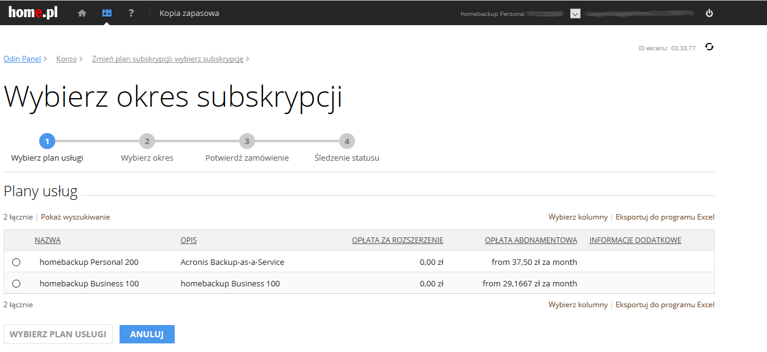Click the homebackup Business 100 description cell
This screenshot has height=352, width=767.
click(230, 283)
